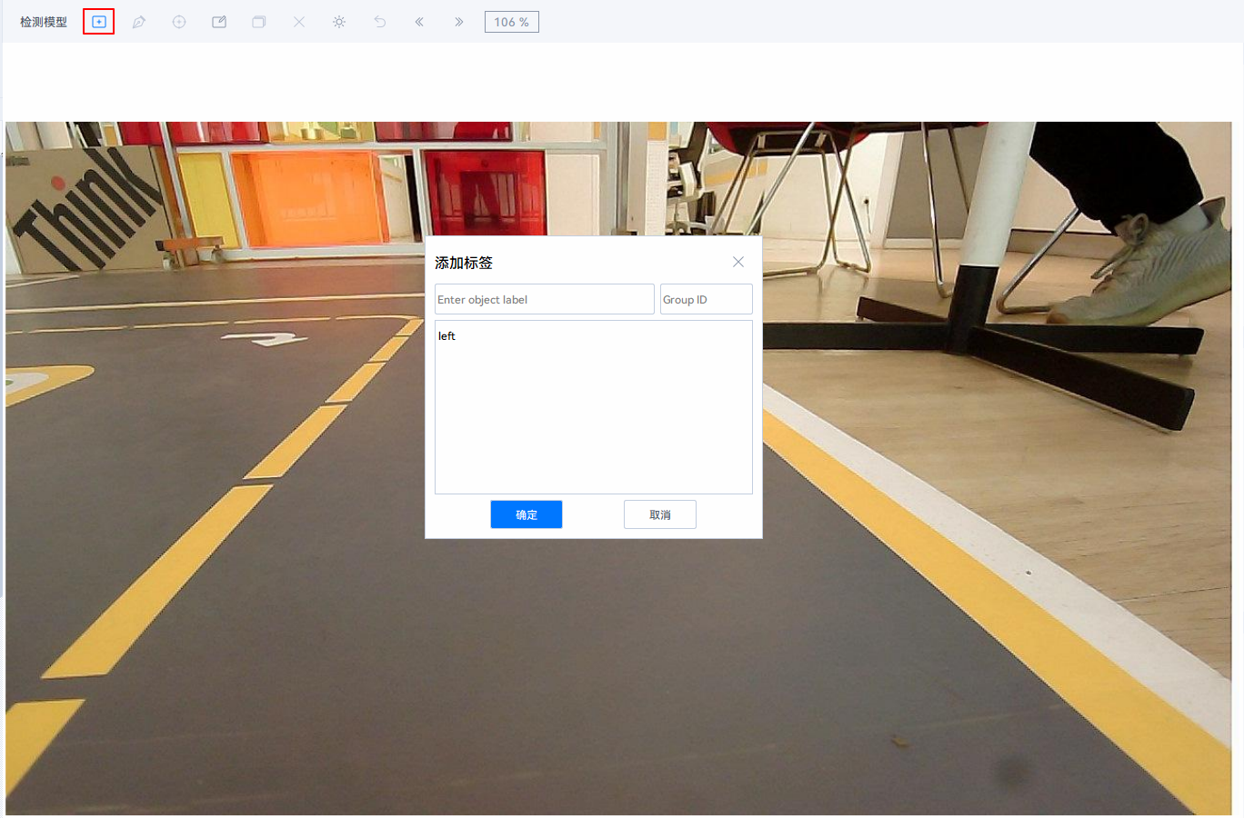The width and height of the screenshot is (1244, 818).
Task: Click the brightness sun icon
Action: click(339, 22)
